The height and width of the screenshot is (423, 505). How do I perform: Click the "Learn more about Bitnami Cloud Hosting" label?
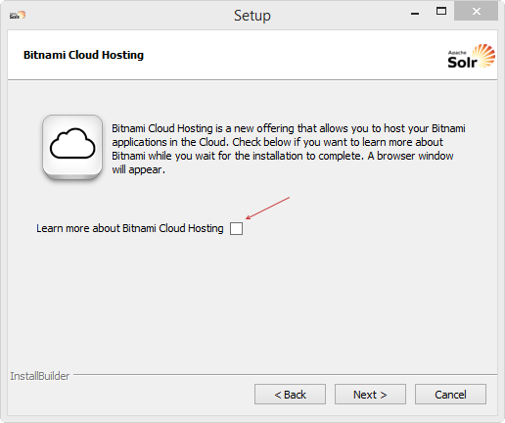pos(130,228)
